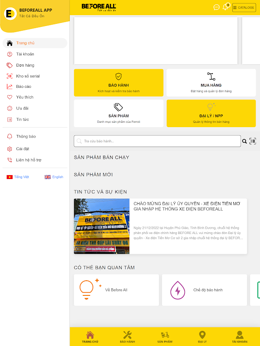
Task: Click the Tất Cả Đều Ổn tagline
Action: coord(32,16)
